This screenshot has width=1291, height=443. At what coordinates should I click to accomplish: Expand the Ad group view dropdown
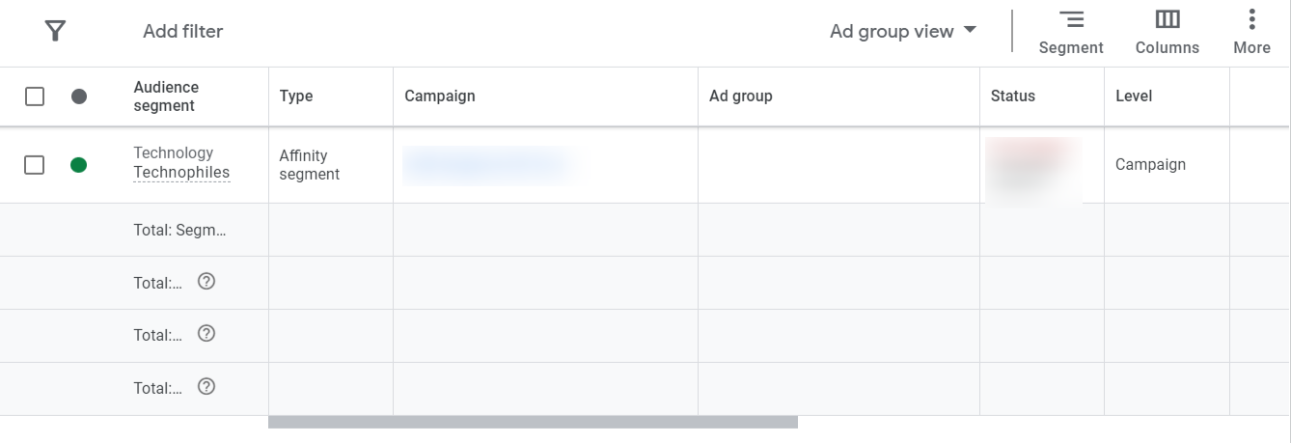903,31
